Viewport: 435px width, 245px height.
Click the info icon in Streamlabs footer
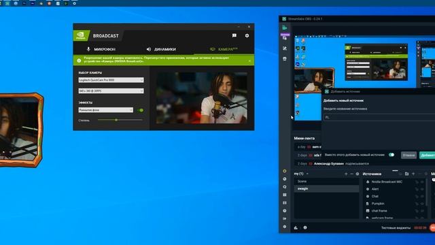(305, 227)
